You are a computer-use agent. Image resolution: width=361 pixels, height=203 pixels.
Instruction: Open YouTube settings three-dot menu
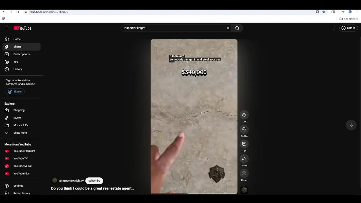334,28
